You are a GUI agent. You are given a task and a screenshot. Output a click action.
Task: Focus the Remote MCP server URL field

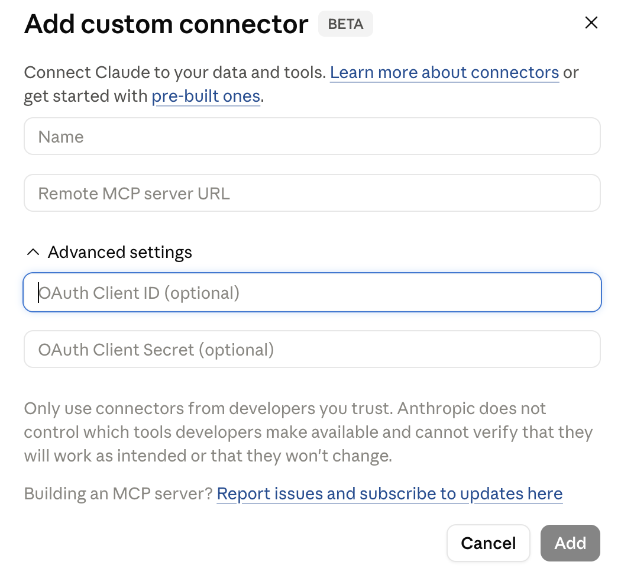tap(312, 193)
